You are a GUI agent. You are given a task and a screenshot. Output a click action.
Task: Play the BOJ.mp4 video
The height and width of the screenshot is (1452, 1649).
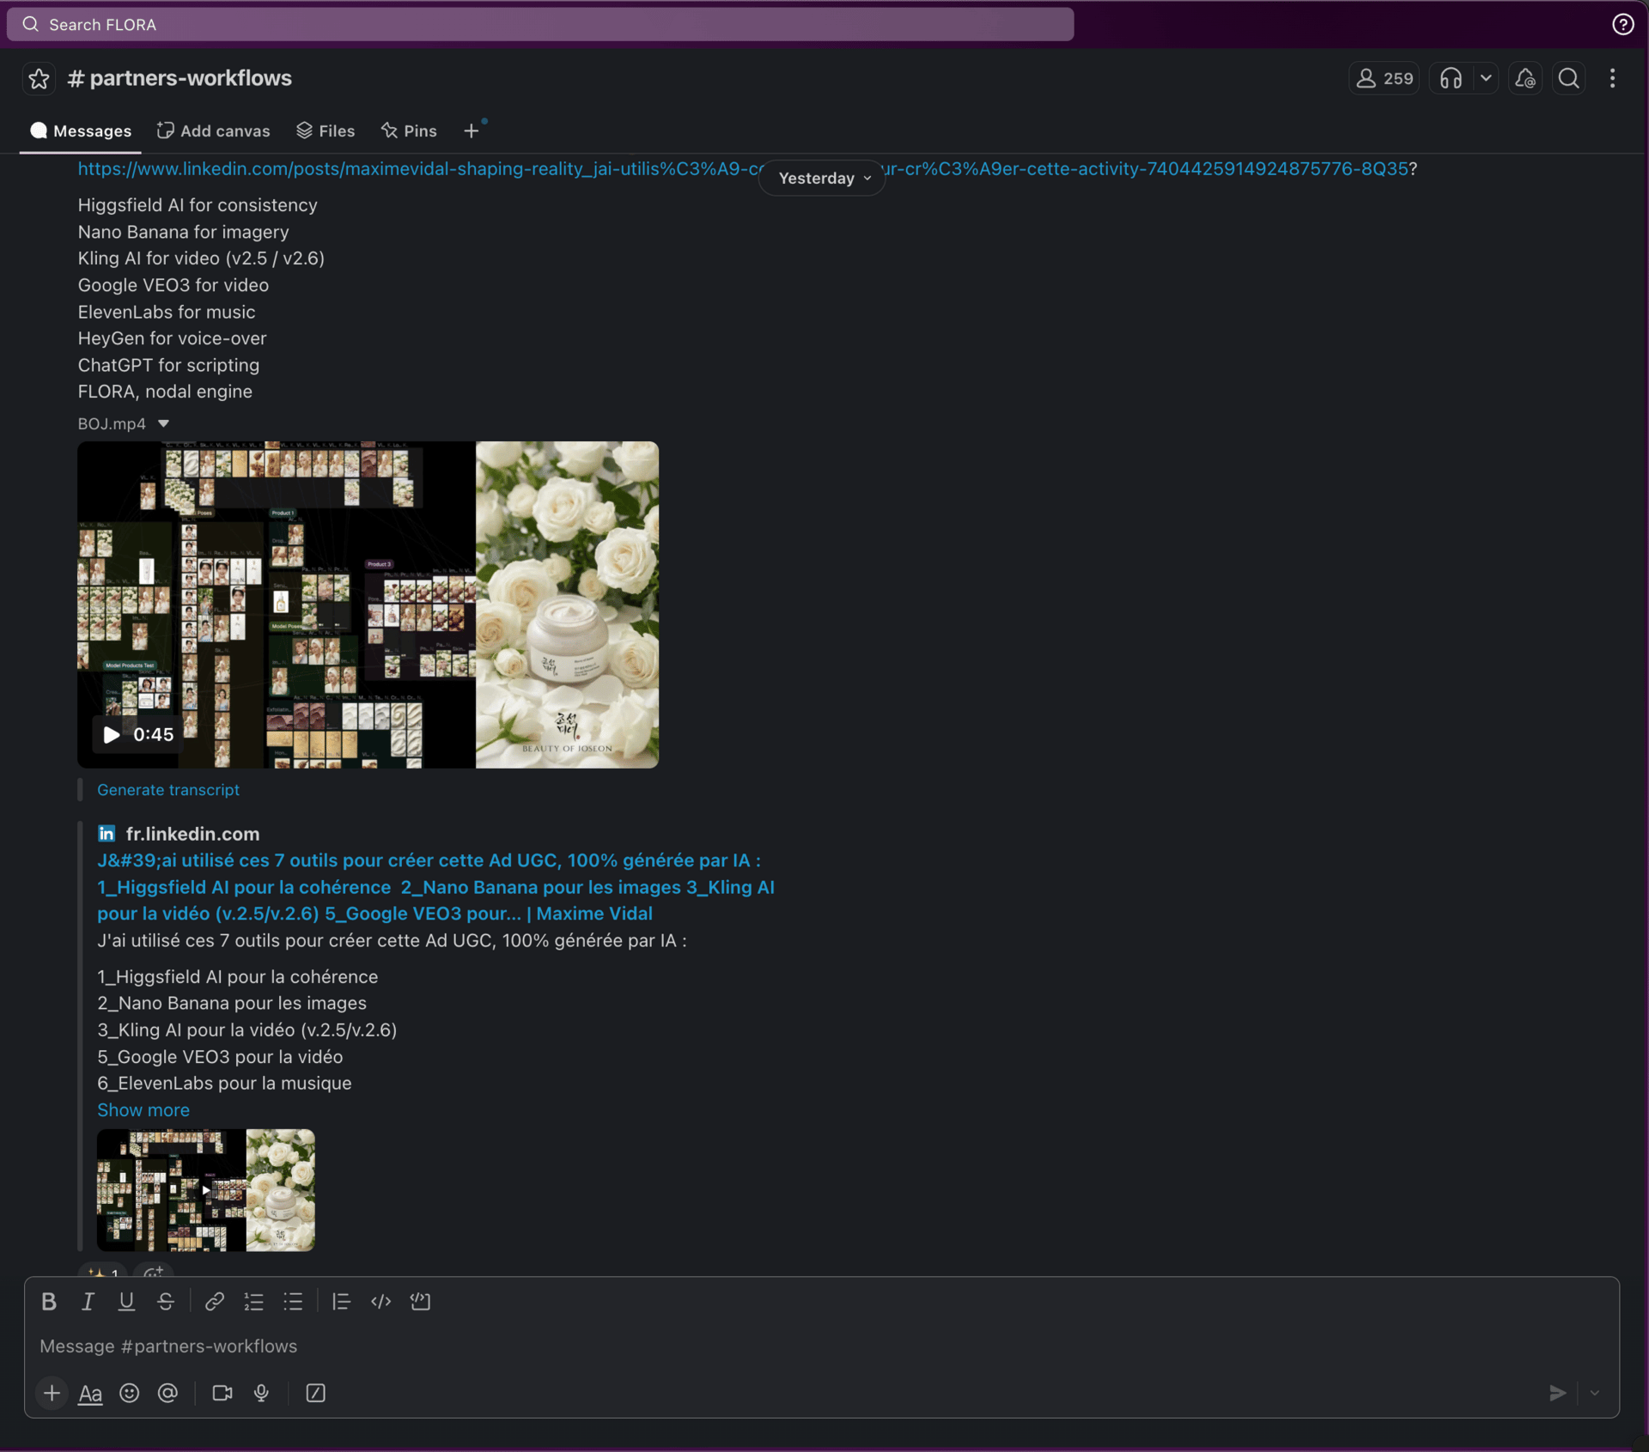pyautogui.click(x=112, y=735)
